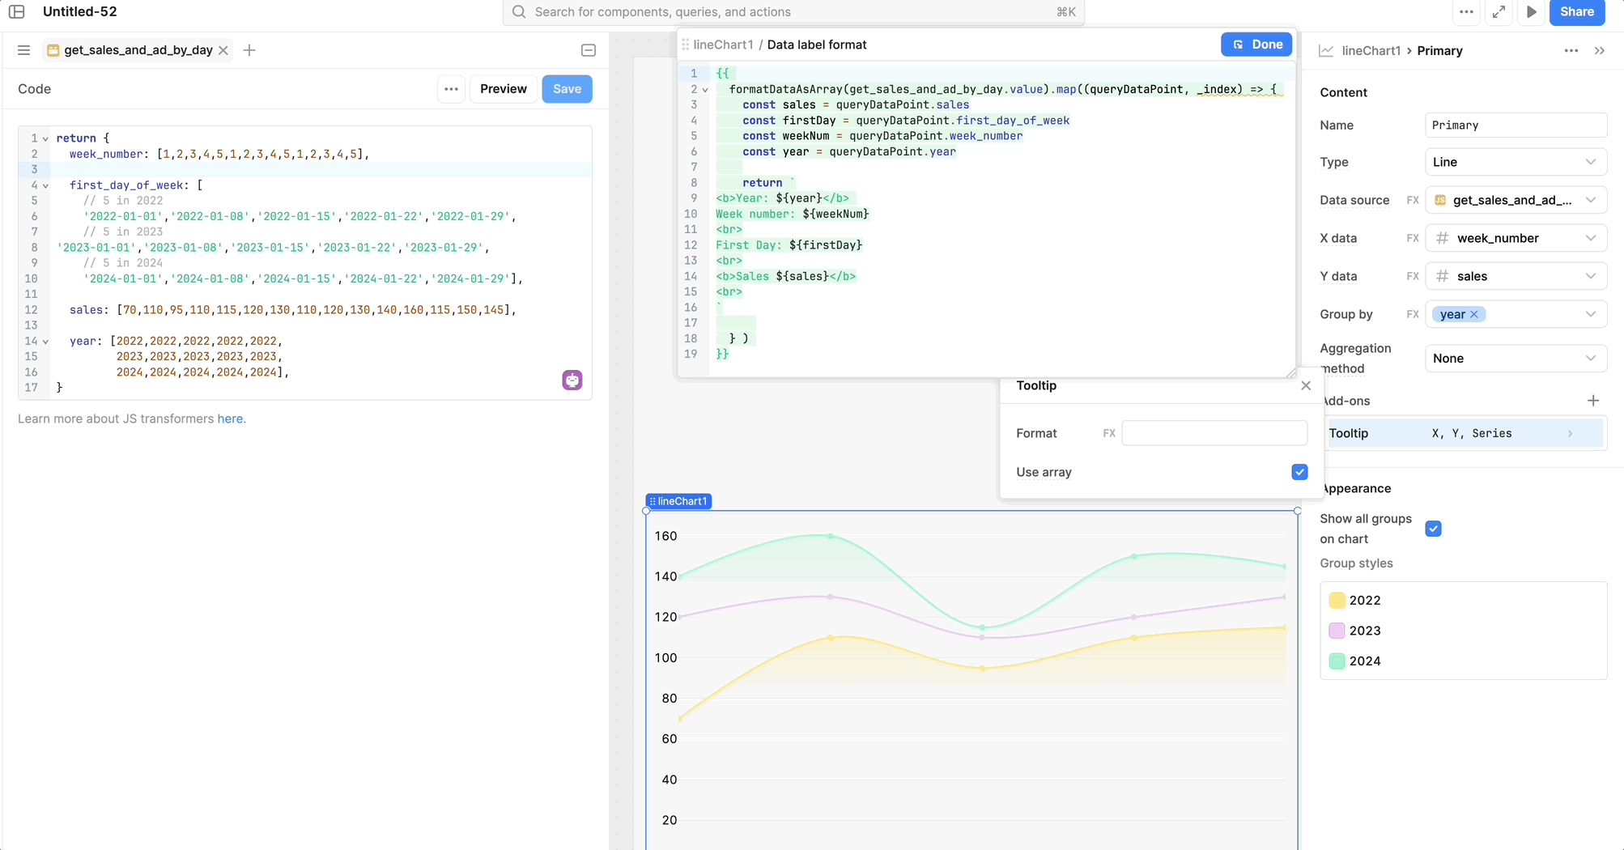Open the AI assistant purple icon
This screenshot has height=850, width=1624.
coord(572,380)
